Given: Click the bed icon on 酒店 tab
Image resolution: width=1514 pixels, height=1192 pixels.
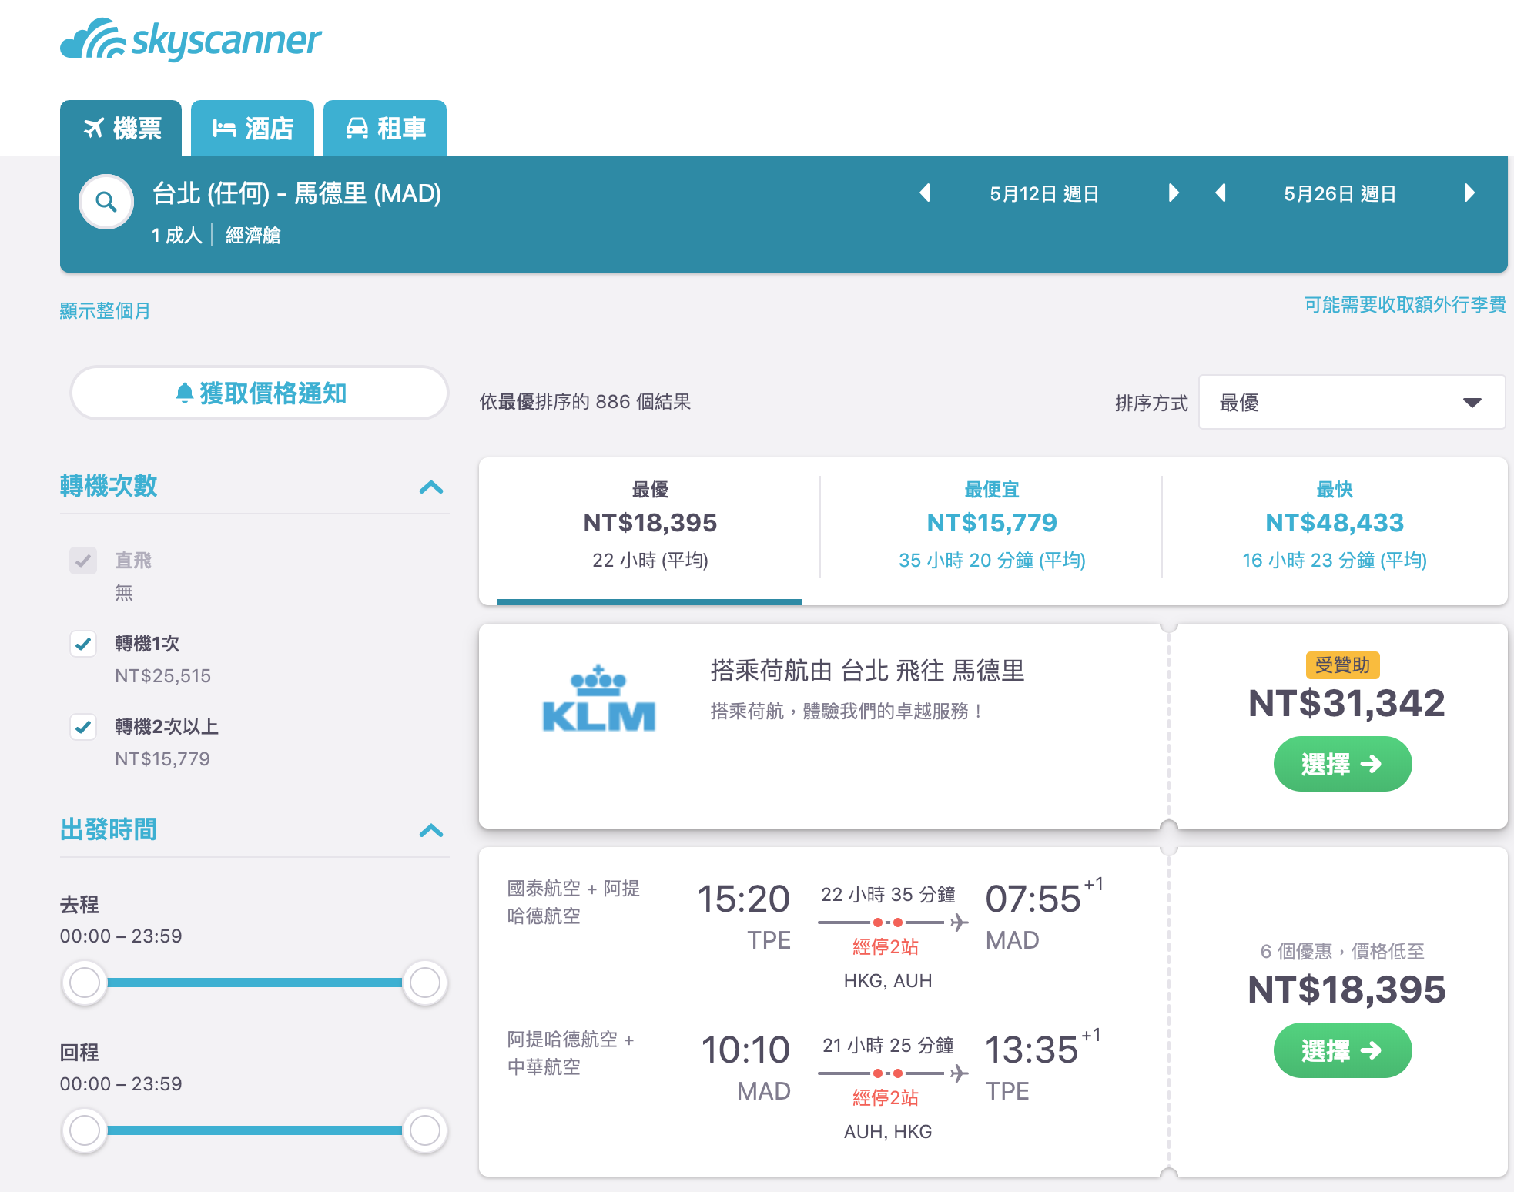Looking at the screenshot, I should point(224,128).
